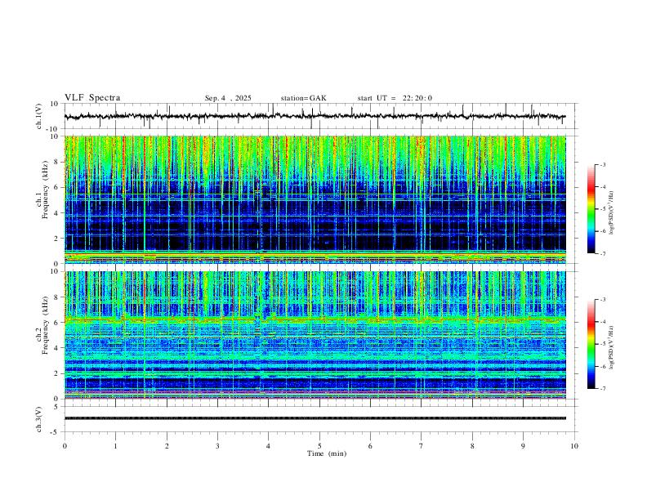Screen dimensions: 647x500
Task: Click the upper log(PSD) colorbar label
Action: click(612, 212)
